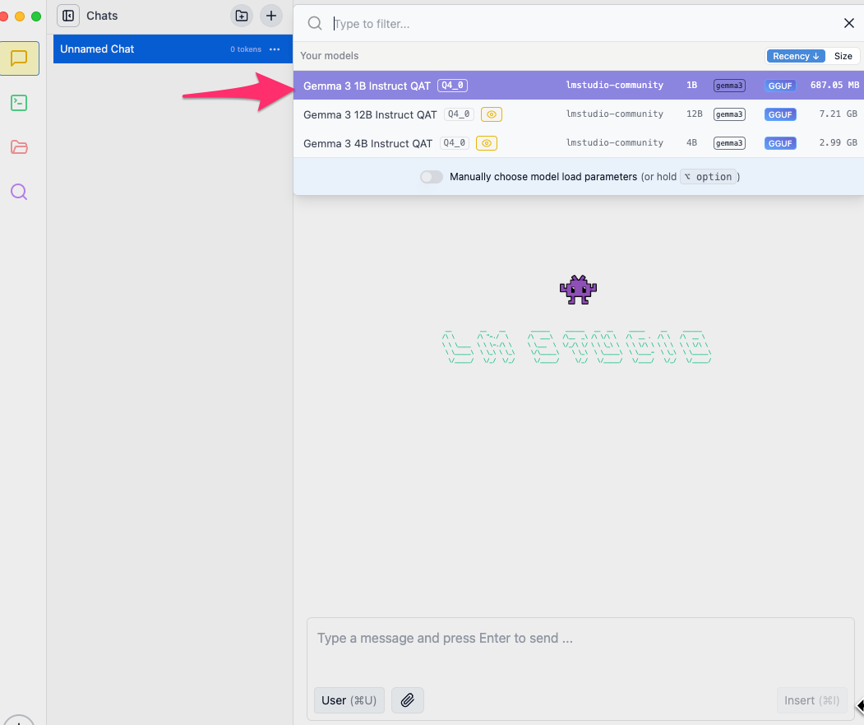Click lmstudio-community on the 12B row

click(614, 114)
